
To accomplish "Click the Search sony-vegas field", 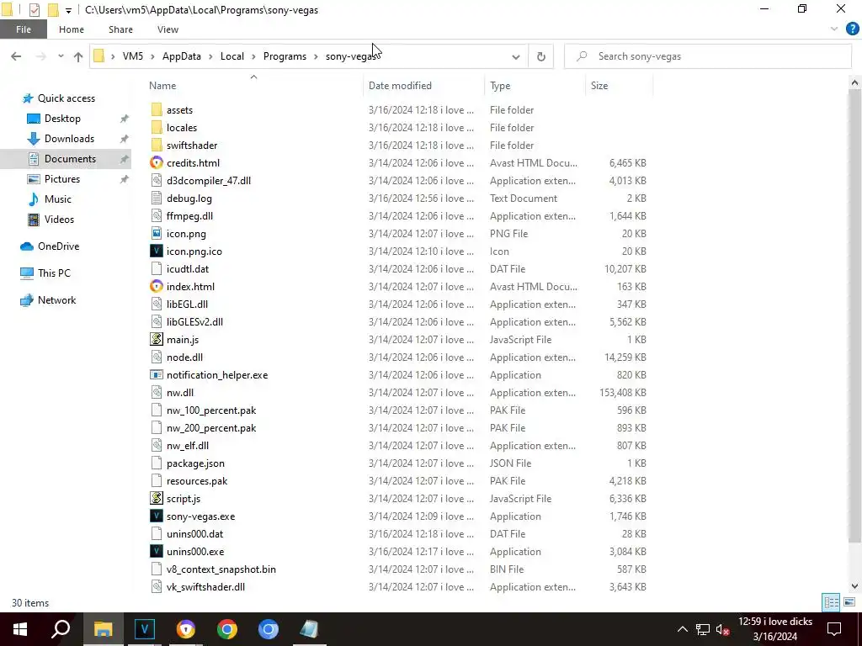I will pos(708,56).
